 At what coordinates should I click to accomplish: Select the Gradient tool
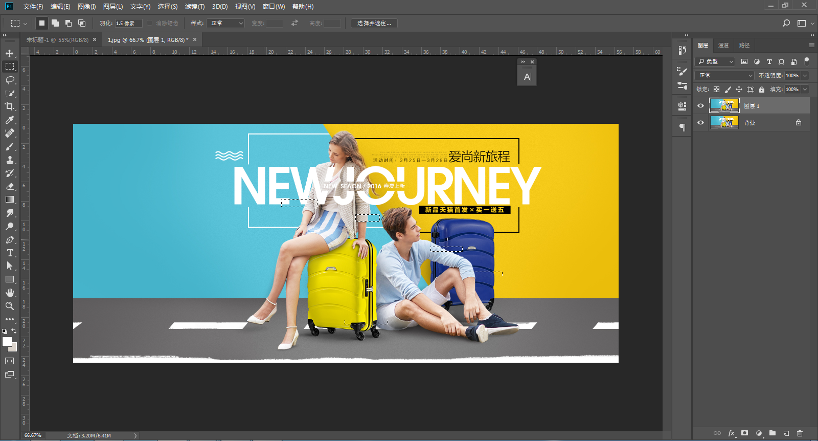(10, 200)
